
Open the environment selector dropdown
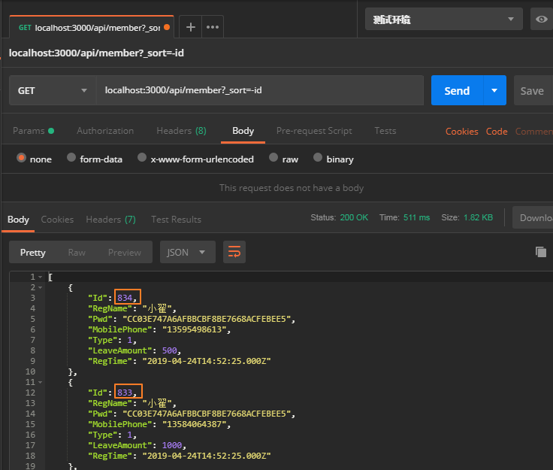[x=443, y=20]
